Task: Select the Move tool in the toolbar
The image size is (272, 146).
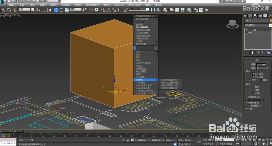Action: 56,10
